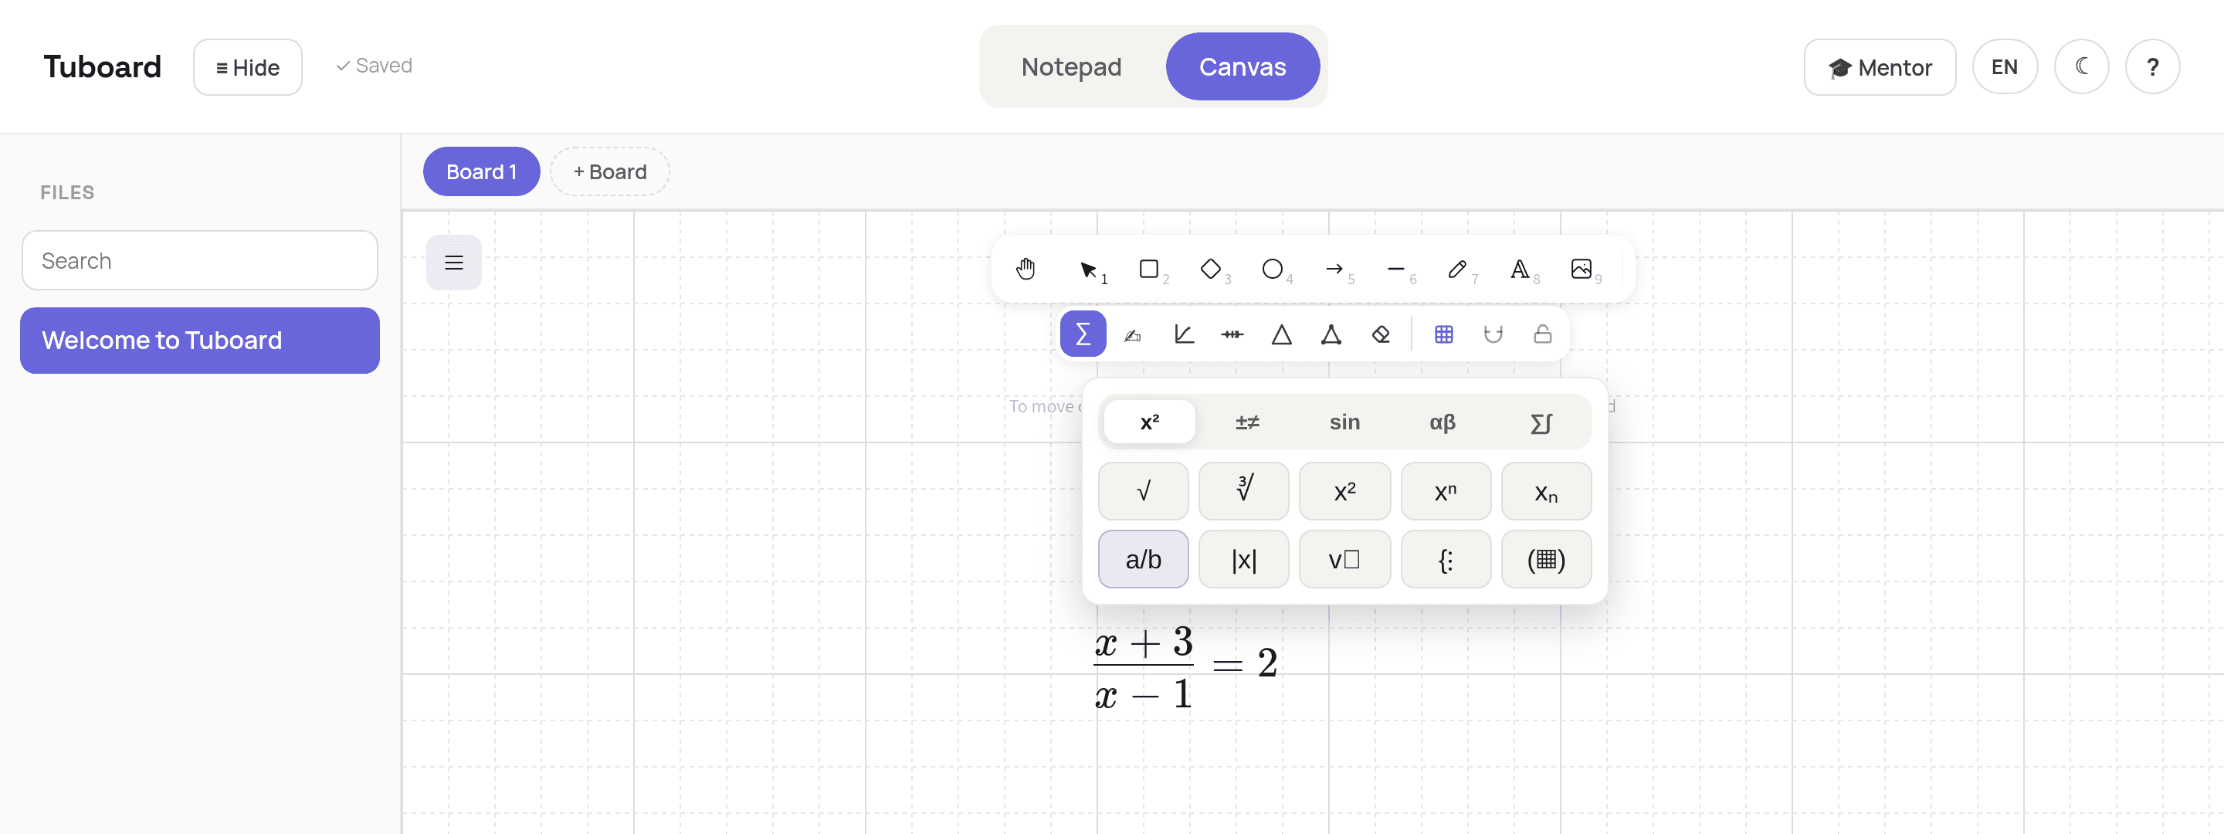
Task: Select the handwriting recognition tool
Action: tap(1133, 334)
